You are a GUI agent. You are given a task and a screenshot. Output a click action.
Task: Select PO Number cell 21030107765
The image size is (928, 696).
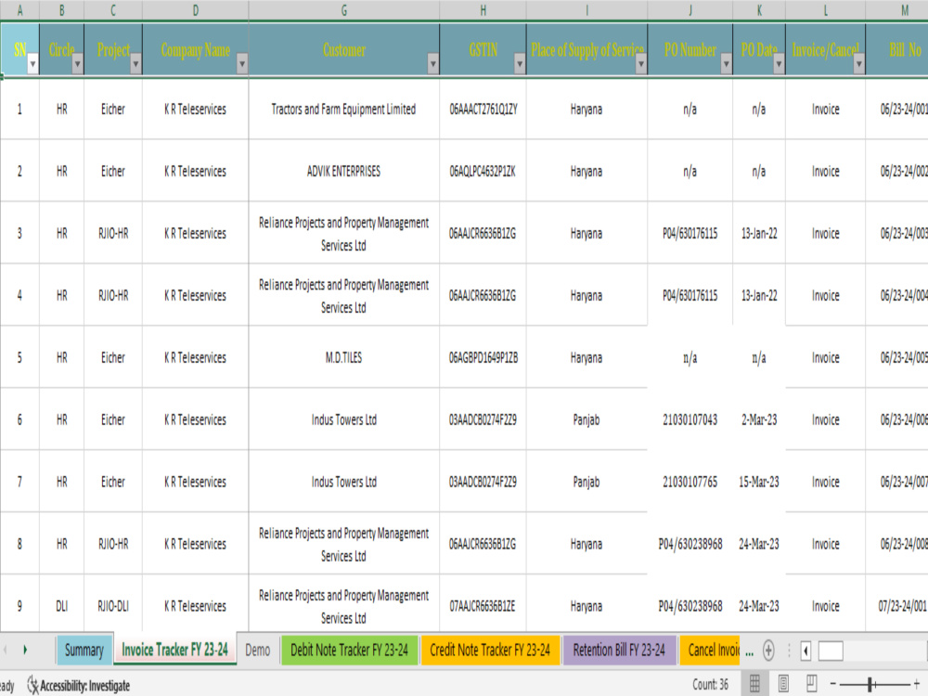click(x=690, y=482)
